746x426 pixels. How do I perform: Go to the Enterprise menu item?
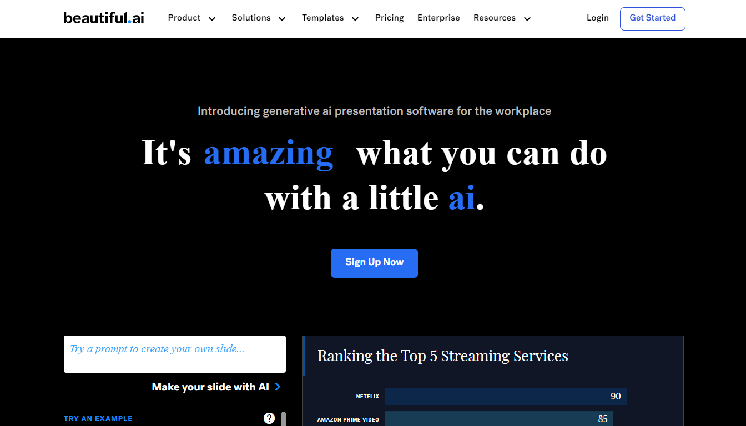pyautogui.click(x=438, y=18)
